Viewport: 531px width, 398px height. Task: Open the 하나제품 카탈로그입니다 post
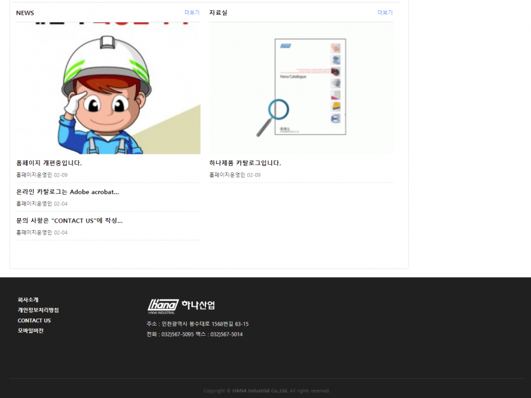pyautogui.click(x=245, y=163)
